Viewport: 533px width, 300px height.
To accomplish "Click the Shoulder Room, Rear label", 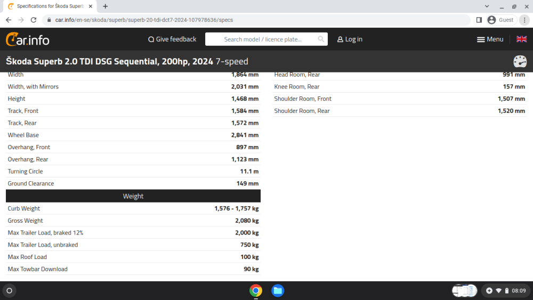I will click(302, 111).
